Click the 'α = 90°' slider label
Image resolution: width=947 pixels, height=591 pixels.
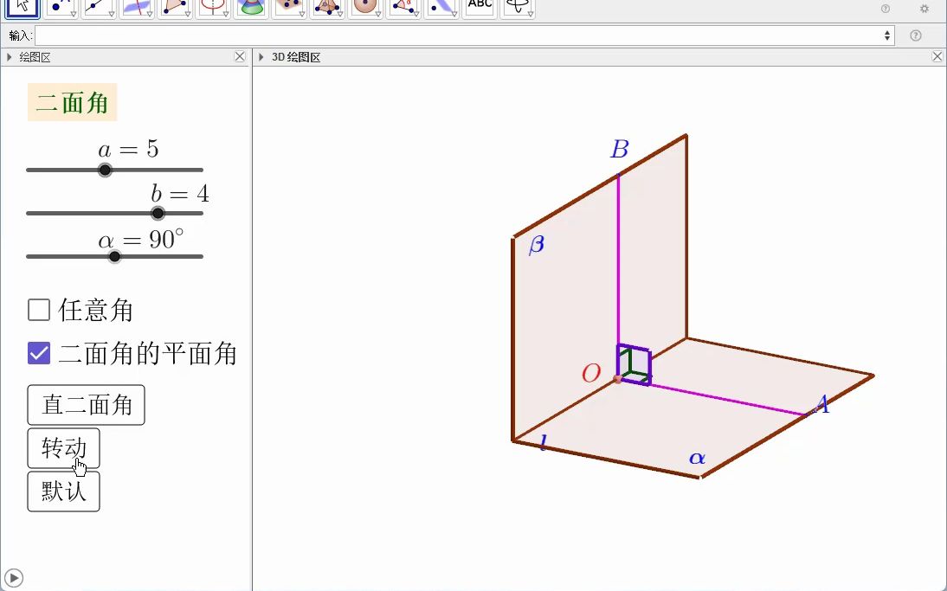point(141,240)
